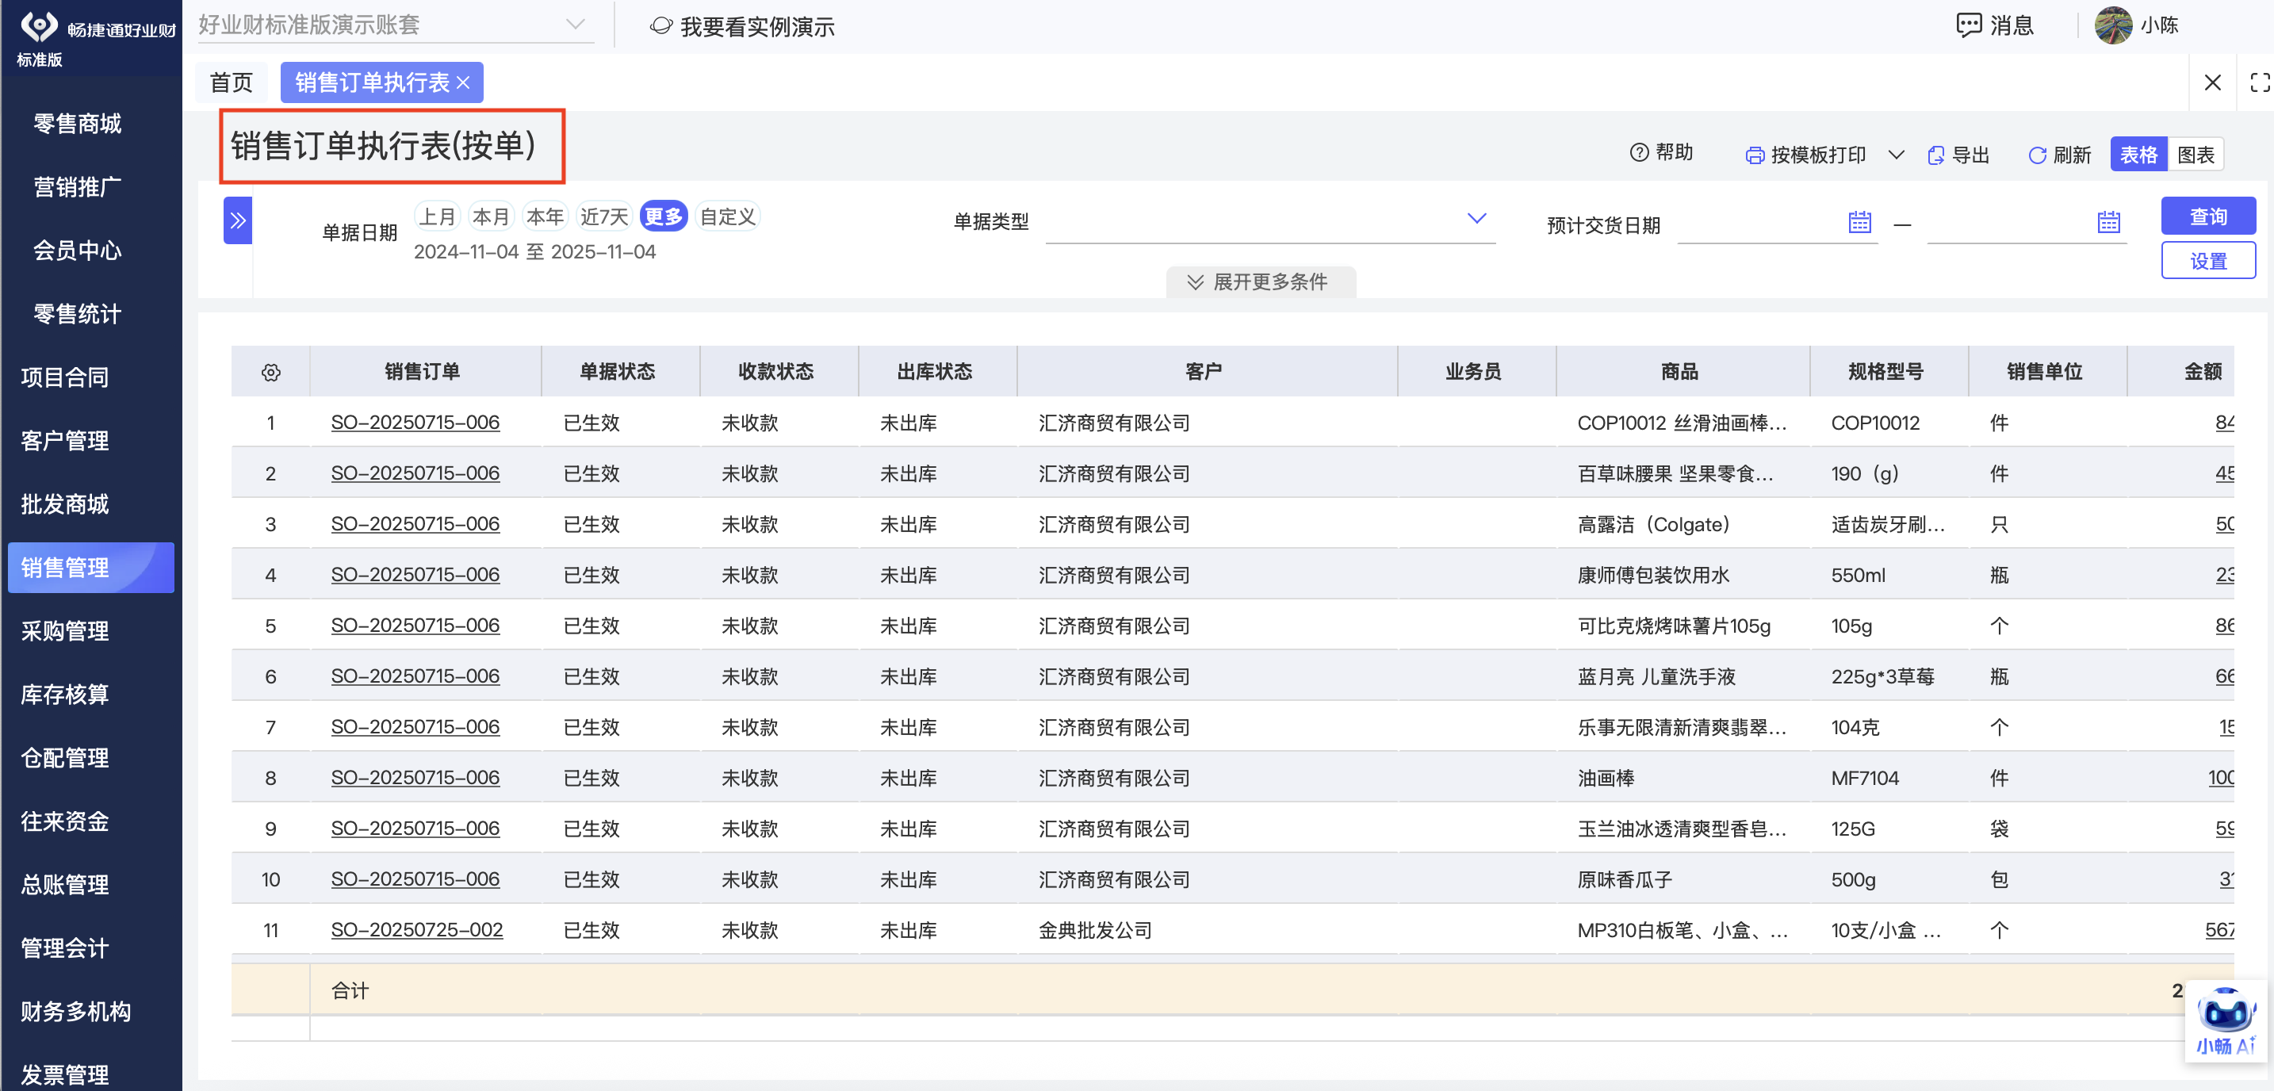This screenshot has width=2274, height=1091.
Task: Expand the side panel double-arrow icon
Action: pos(237,220)
